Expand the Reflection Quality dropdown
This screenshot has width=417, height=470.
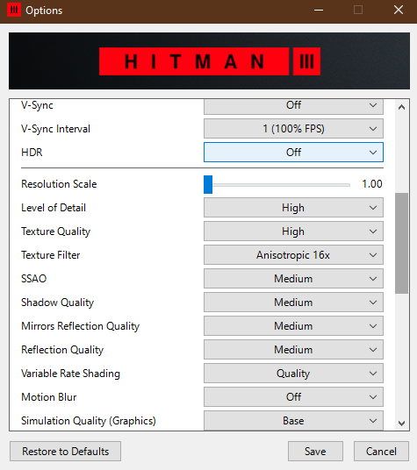[x=293, y=350]
